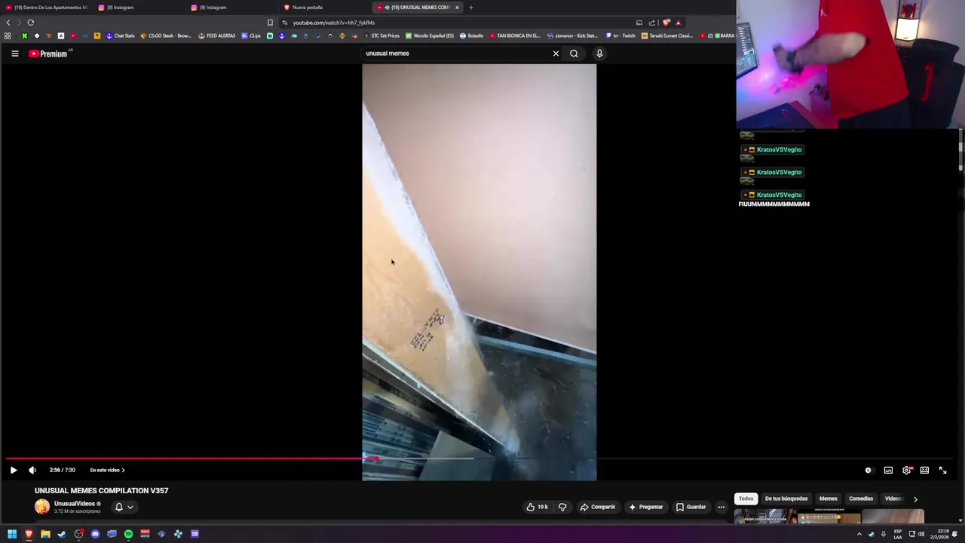
Task: Open the apps grid in bookmarks bar
Action: point(8,35)
